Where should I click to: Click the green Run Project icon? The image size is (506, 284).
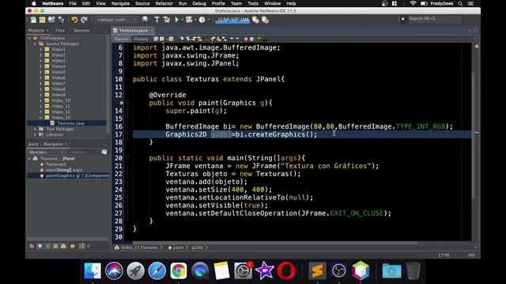pos(177,20)
